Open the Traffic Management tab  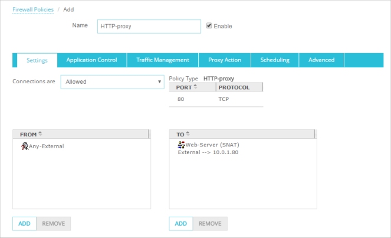[162, 60]
